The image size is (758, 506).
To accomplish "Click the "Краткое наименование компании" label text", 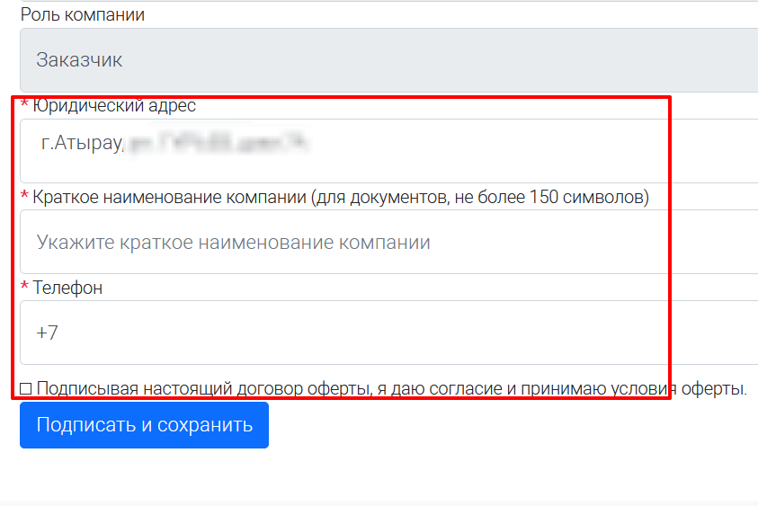I will point(171,197).
